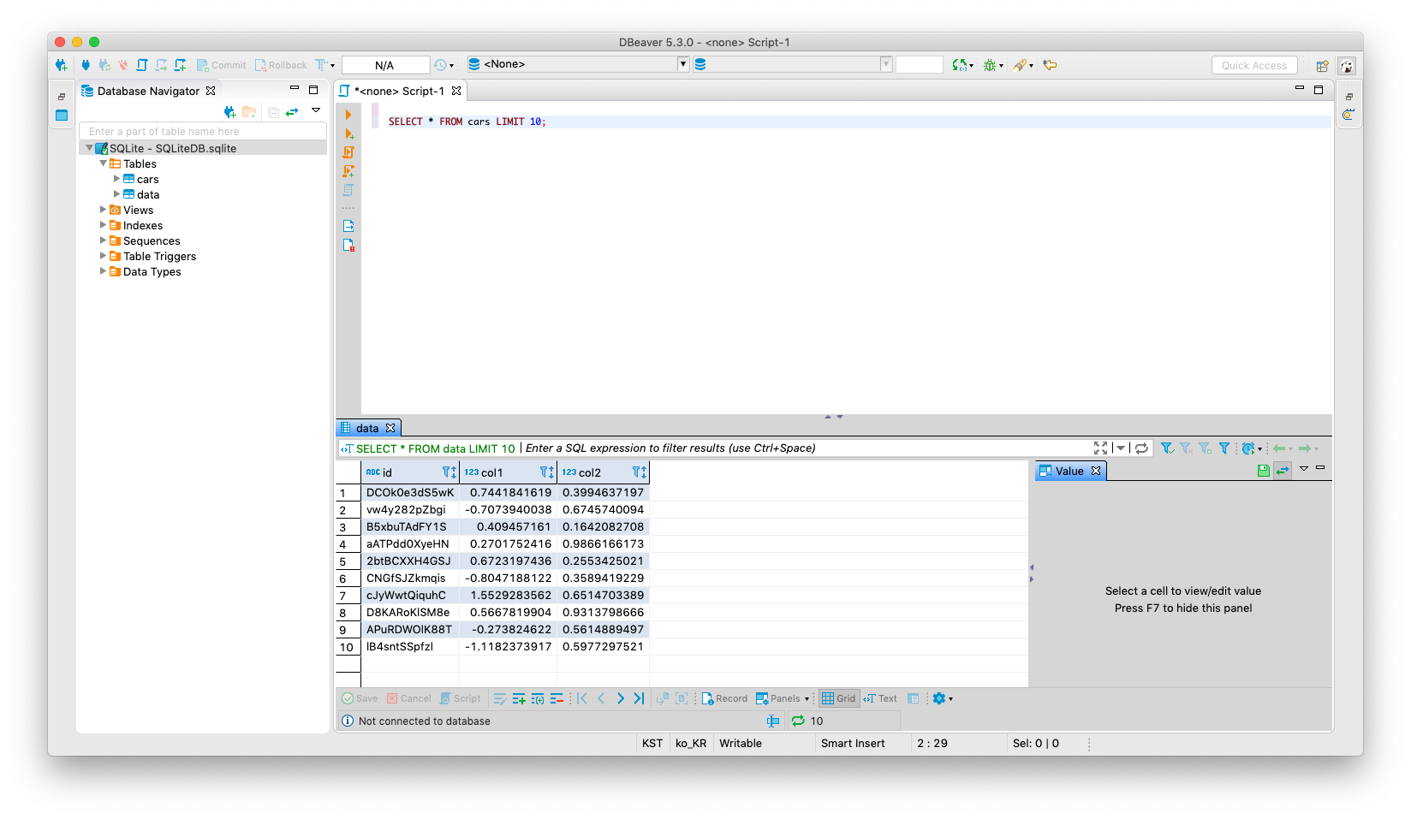Toggle Text view mode
The width and height of the screenshot is (1411, 819).
click(x=880, y=699)
